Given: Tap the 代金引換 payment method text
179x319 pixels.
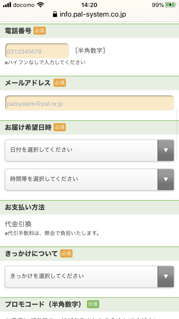Looking at the screenshot, I should pos(18,224).
